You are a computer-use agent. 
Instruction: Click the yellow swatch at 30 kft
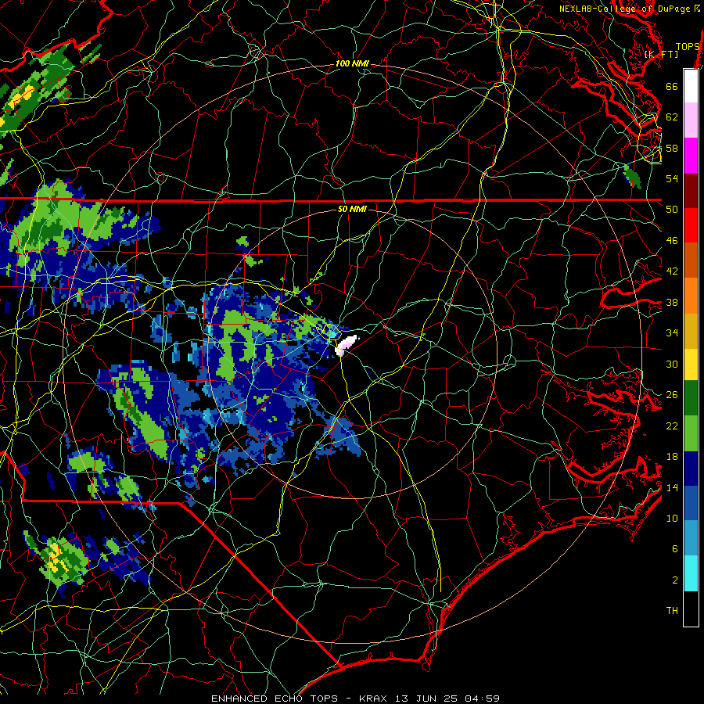coord(691,364)
